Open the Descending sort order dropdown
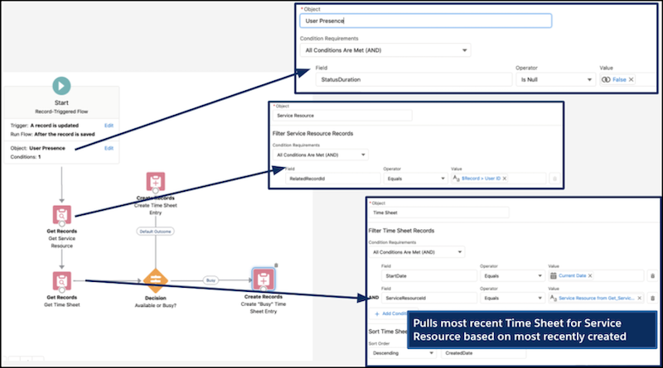The image size is (663, 368). point(403,353)
